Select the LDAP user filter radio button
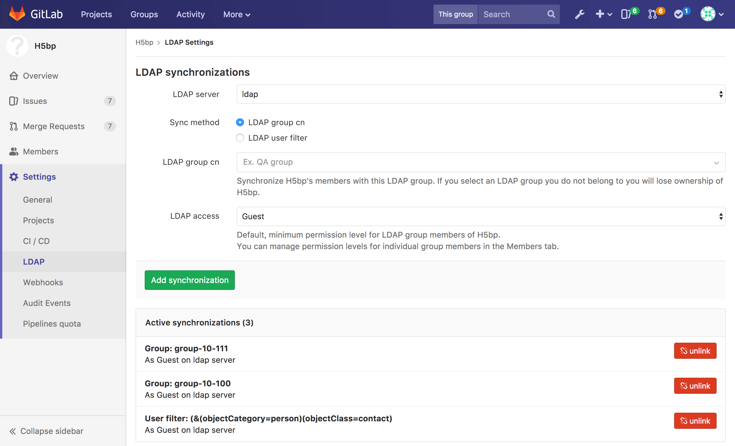The width and height of the screenshot is (735, 446). (240, 137)
